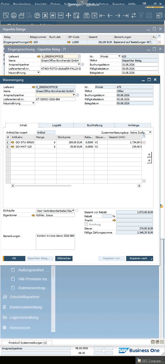Open link arrow for GO-MAT-120 item

[x=13, y=147]
